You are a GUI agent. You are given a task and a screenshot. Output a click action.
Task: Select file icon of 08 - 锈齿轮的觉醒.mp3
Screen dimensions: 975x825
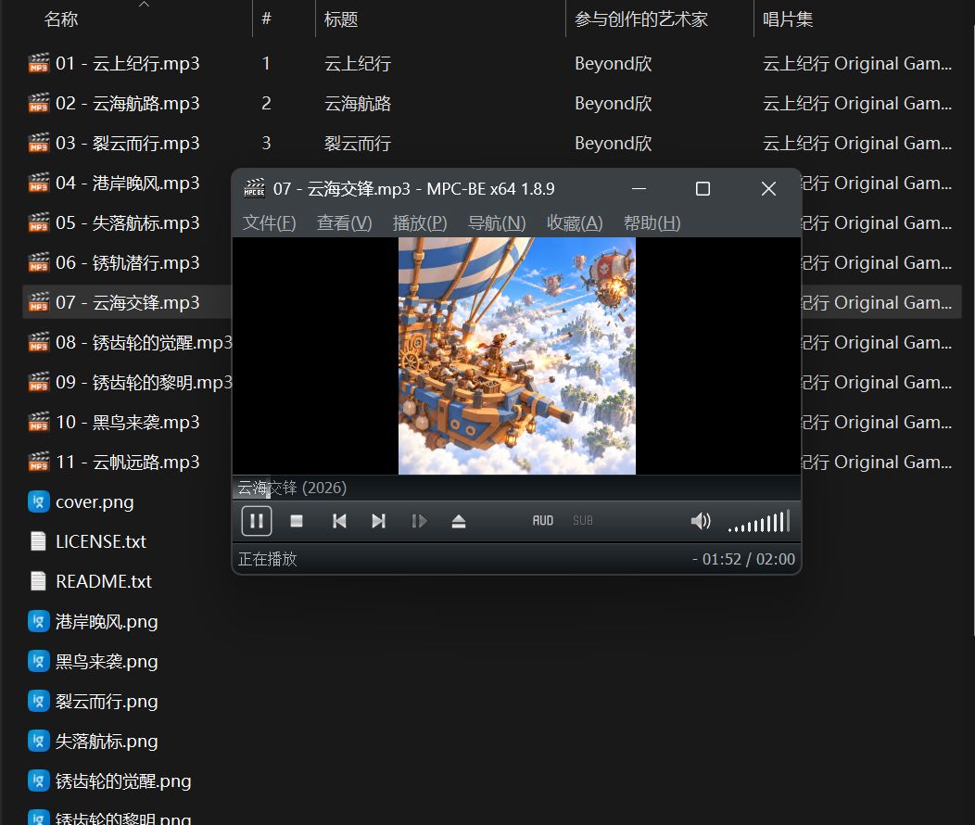point(39,343)
